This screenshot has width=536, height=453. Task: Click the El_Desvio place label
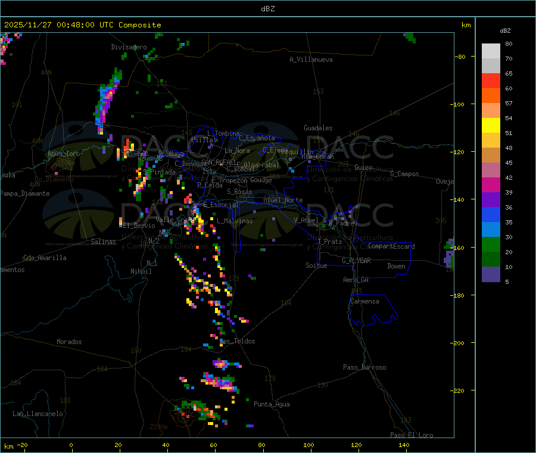pos(139,226)
